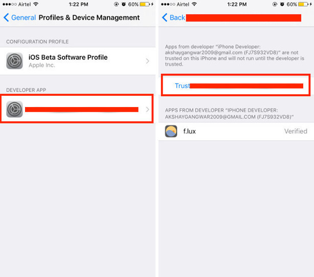The height and width of the screenshot is (277, 314).
Task: Tap the left screen Wi-Fi status icon
Action: 36,4
